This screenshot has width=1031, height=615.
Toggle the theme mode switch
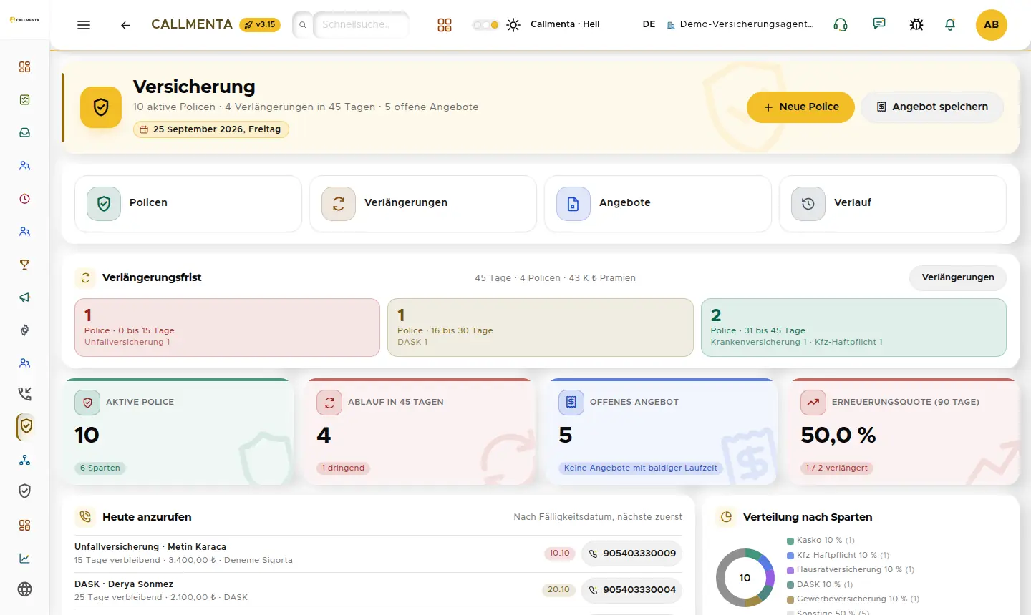(485, 25)
